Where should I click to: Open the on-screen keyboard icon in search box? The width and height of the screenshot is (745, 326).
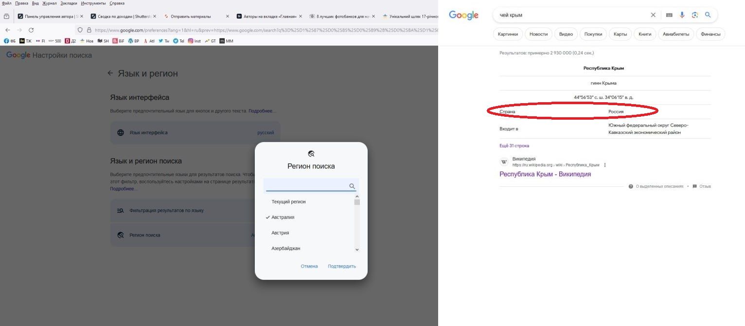tap(669, 15)
